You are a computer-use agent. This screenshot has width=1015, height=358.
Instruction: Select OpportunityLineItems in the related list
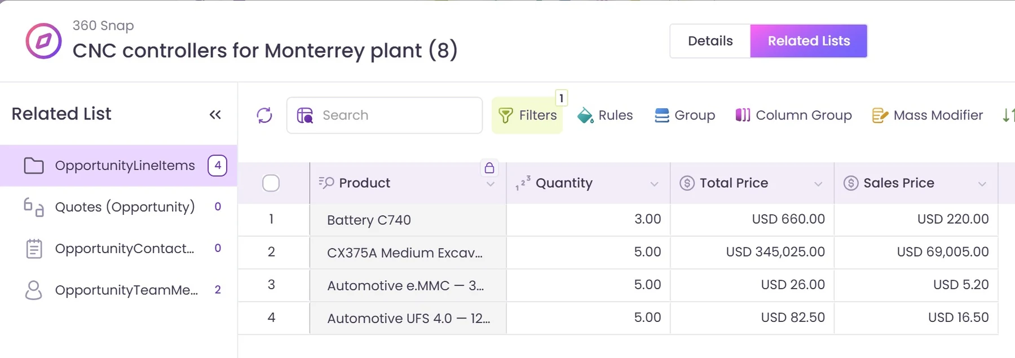click(118, 166)
